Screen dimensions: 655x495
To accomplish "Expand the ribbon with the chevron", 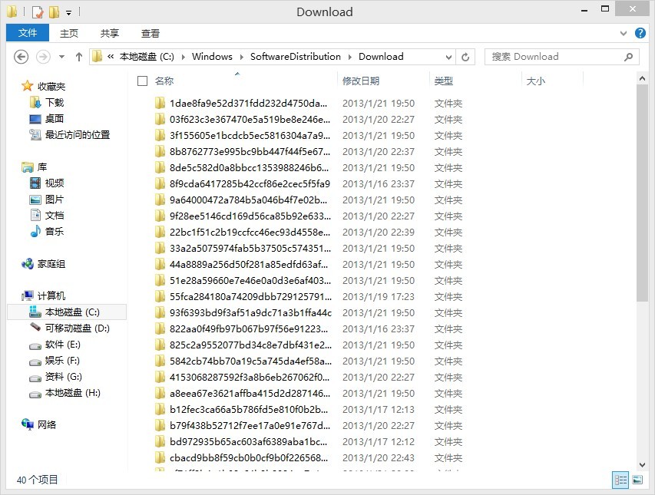I will 624,34.
